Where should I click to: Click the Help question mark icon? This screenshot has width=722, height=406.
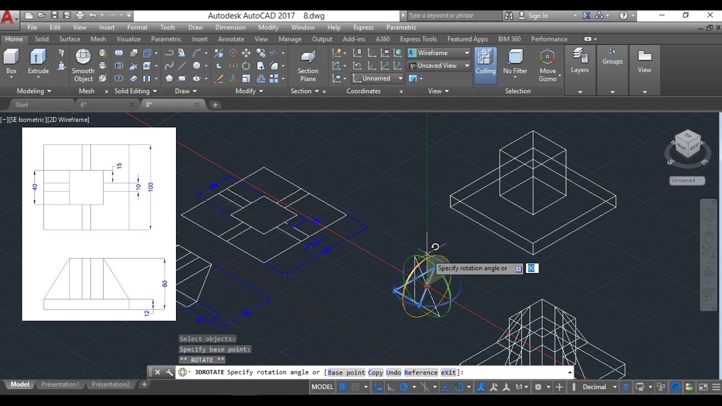pos(623,15)
